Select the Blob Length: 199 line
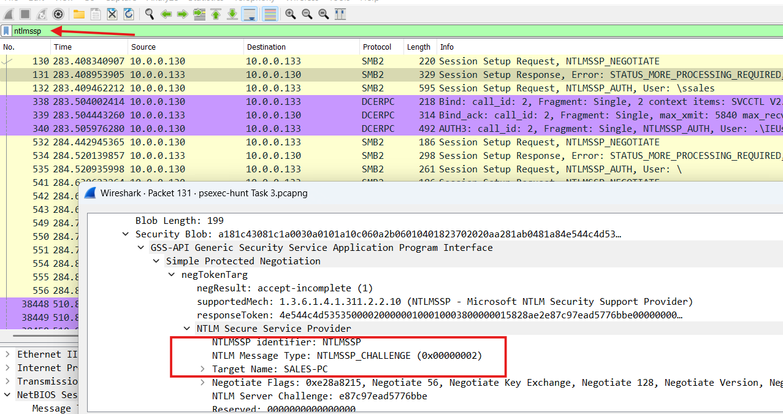 pyautogui.click(x=180, y=221)
